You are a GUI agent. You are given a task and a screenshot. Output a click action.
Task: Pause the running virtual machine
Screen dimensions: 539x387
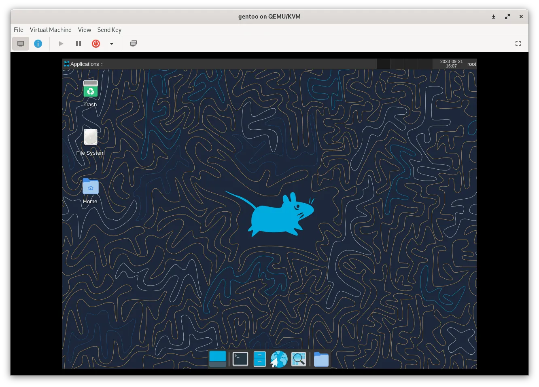pyautogui.click(x=79, y=44)
